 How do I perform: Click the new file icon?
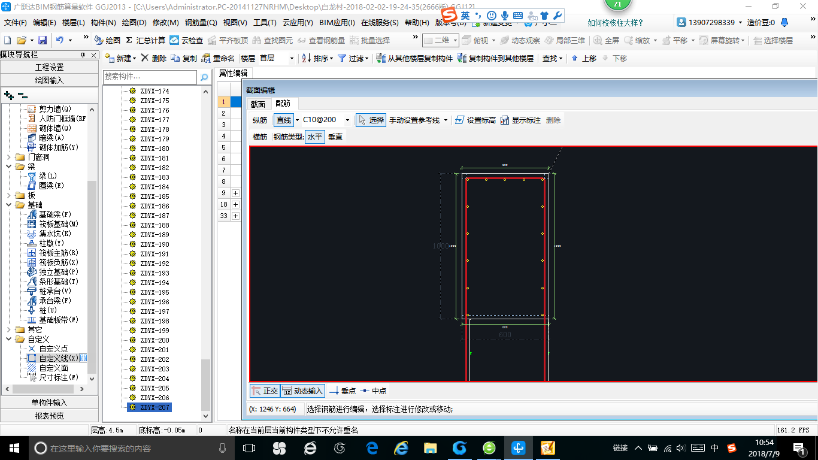click(x=8, y=40)
